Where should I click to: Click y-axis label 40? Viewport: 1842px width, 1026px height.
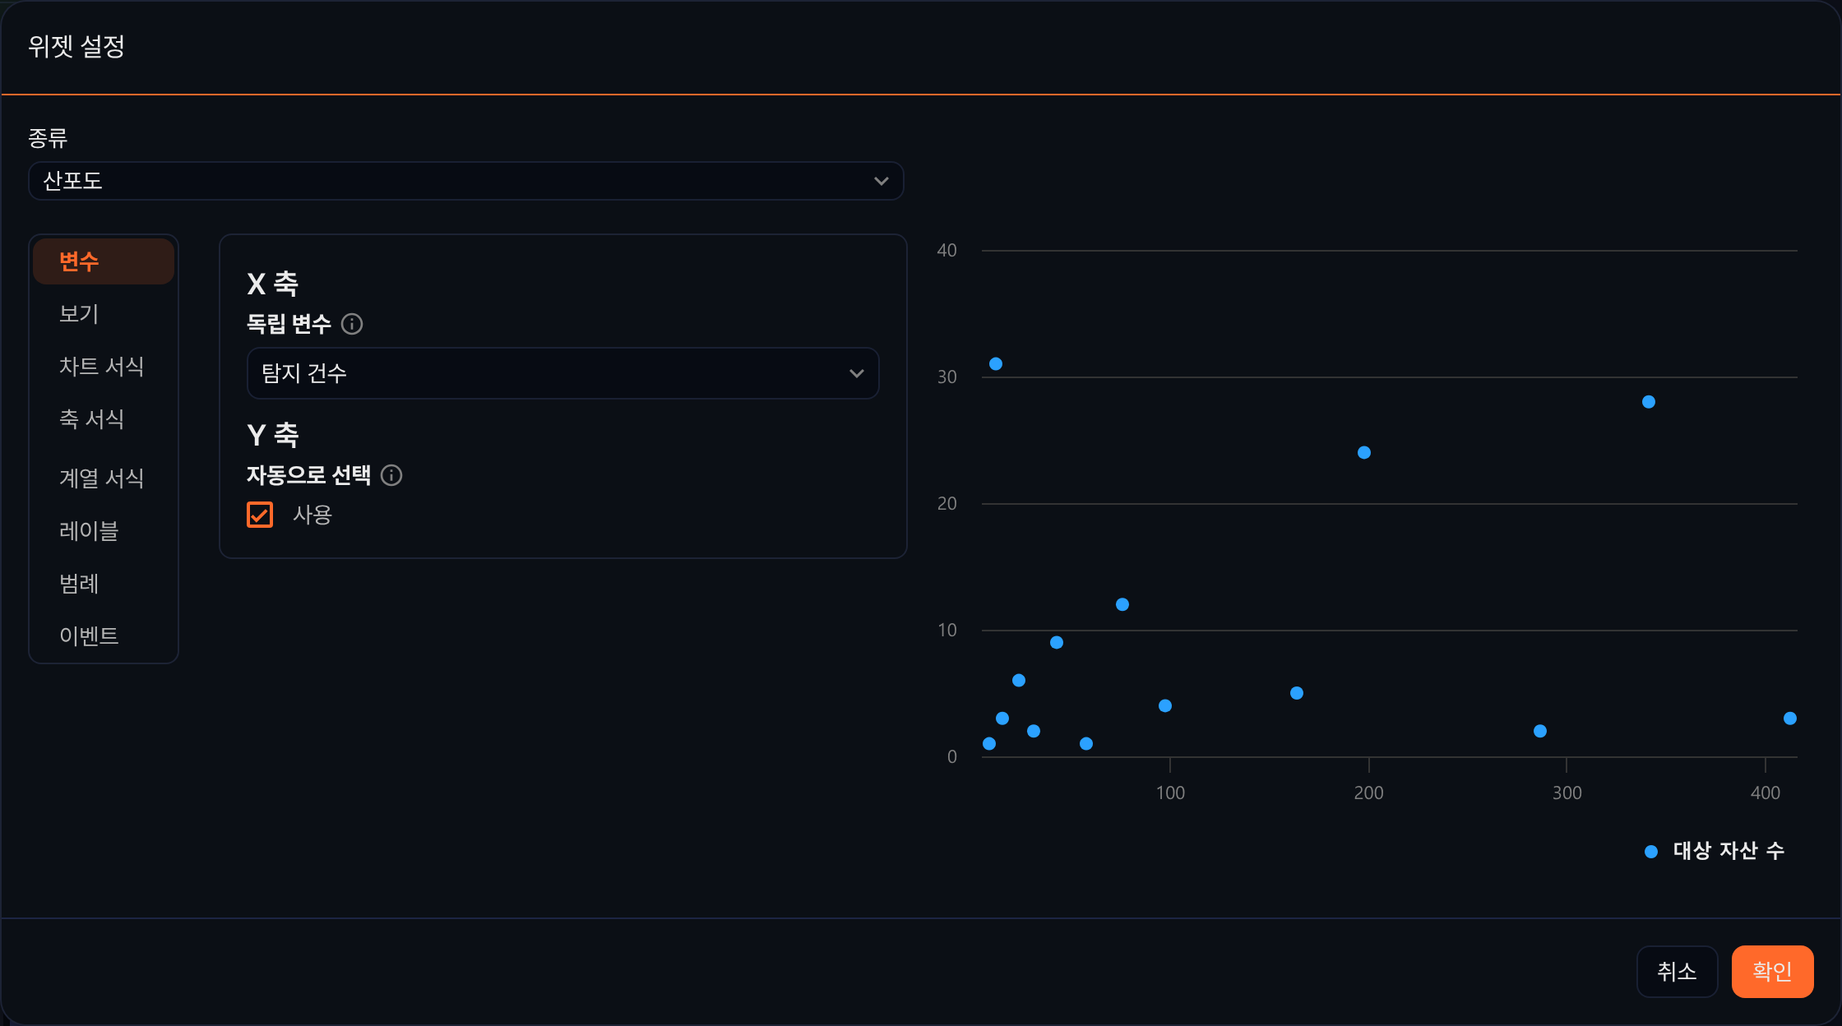pyautogui.click(x=946, y=250)
